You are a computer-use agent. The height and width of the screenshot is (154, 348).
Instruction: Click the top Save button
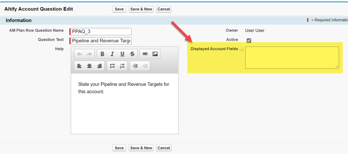coord(119,9)
